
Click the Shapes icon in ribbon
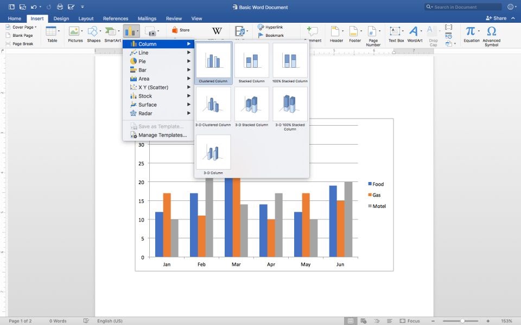pyautogui.click(x=93, y=31)
